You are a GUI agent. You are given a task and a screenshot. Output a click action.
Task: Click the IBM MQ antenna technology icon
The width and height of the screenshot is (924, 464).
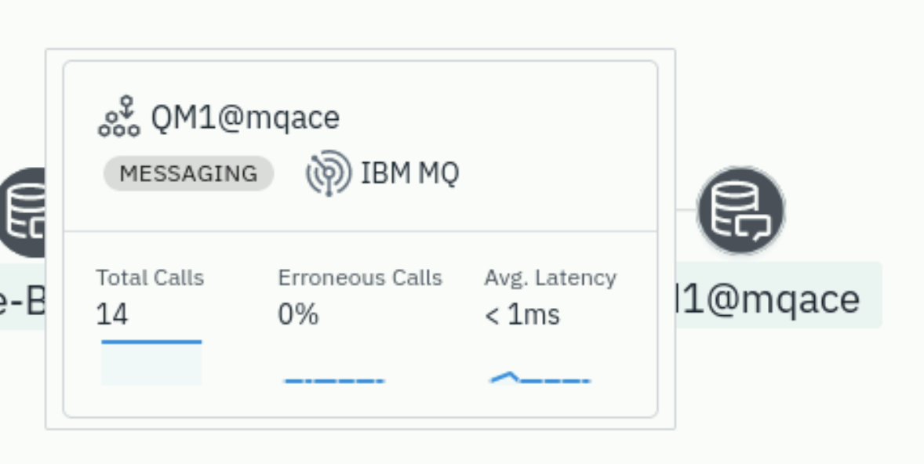tap(328, 173)
